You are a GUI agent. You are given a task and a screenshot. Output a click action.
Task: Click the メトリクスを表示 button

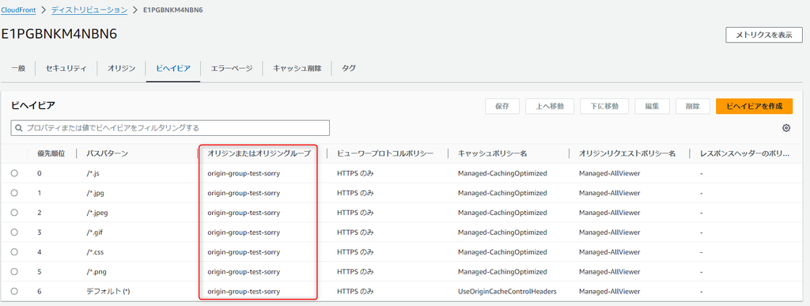click(764, 35)
